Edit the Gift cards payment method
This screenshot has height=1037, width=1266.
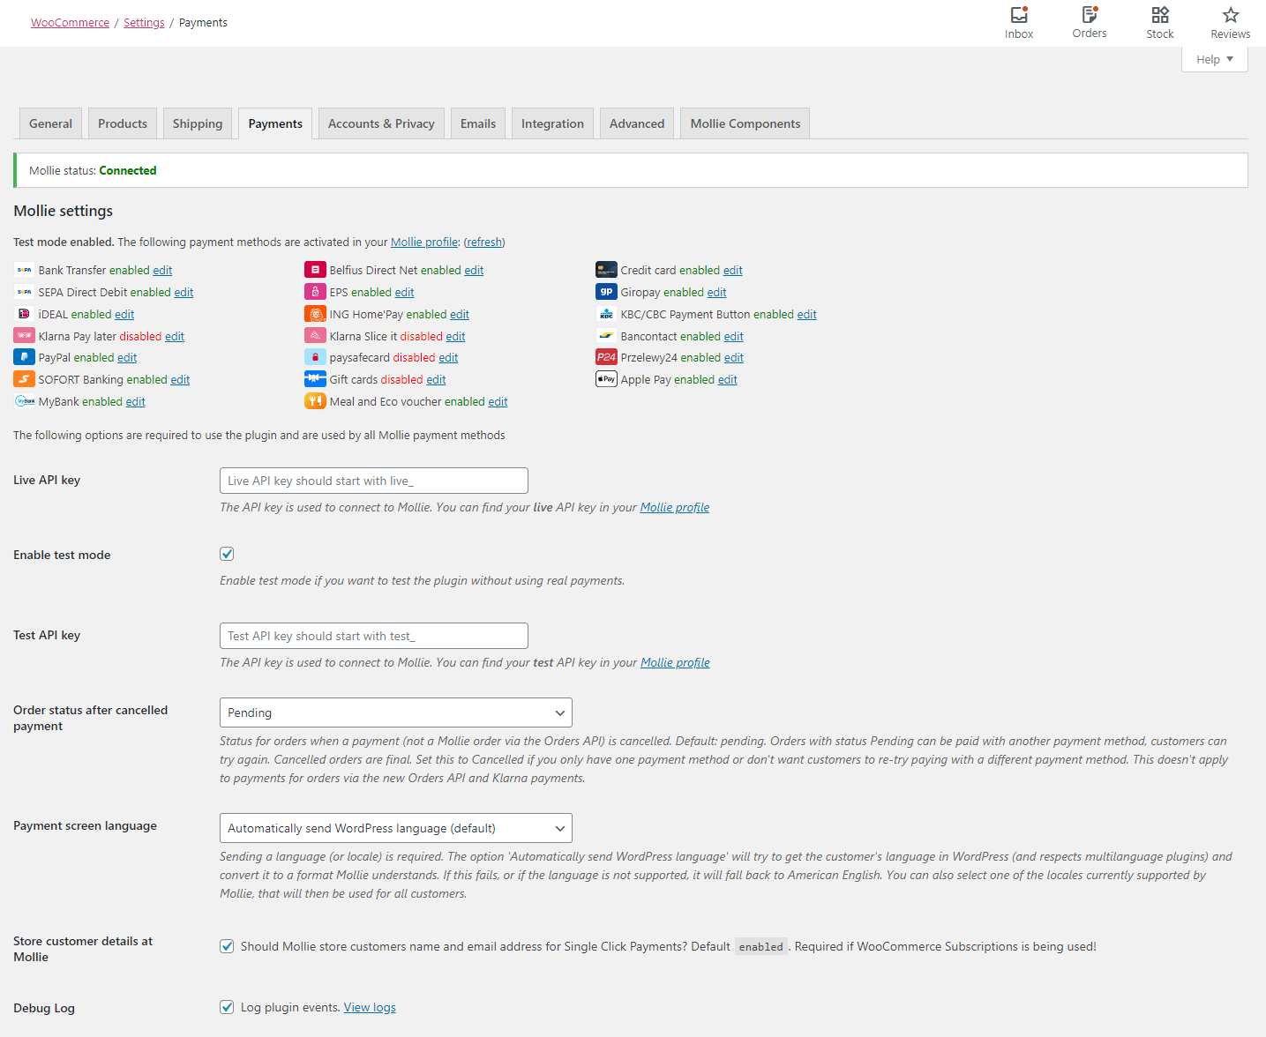point(437,379)
